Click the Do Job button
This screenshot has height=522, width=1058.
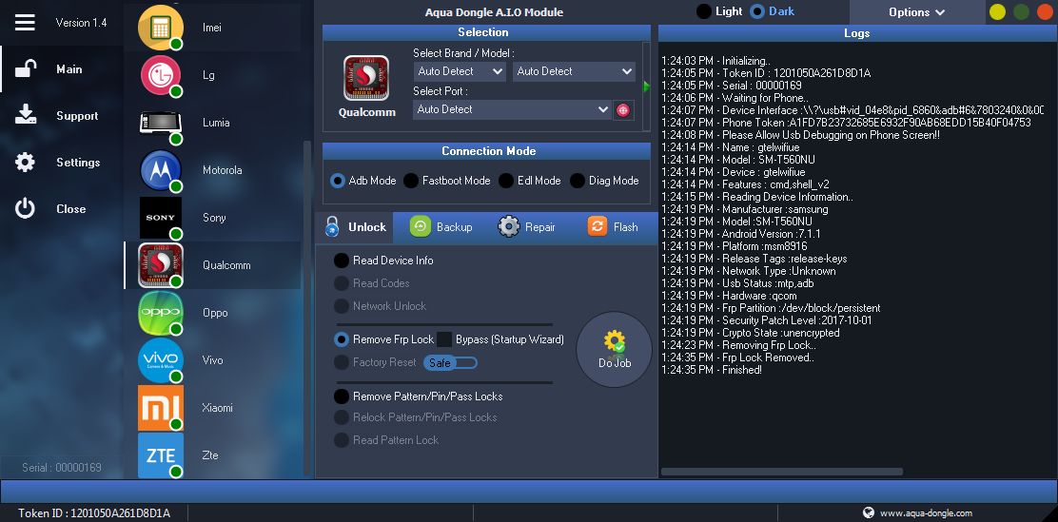coord(614,349)
